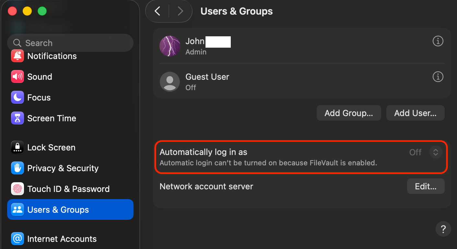Open the Automatically log in as dropdown
This screenshot has height=249, width=457.
(436, 152)
